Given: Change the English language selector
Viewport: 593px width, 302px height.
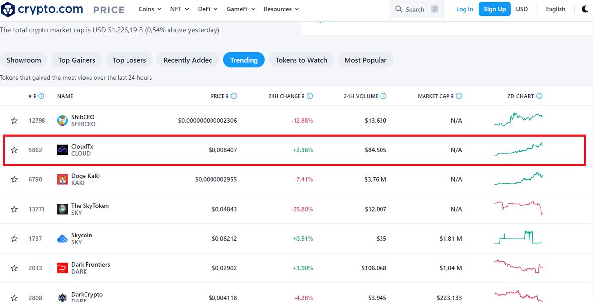Looking at the screenshot, I should 555,9.
